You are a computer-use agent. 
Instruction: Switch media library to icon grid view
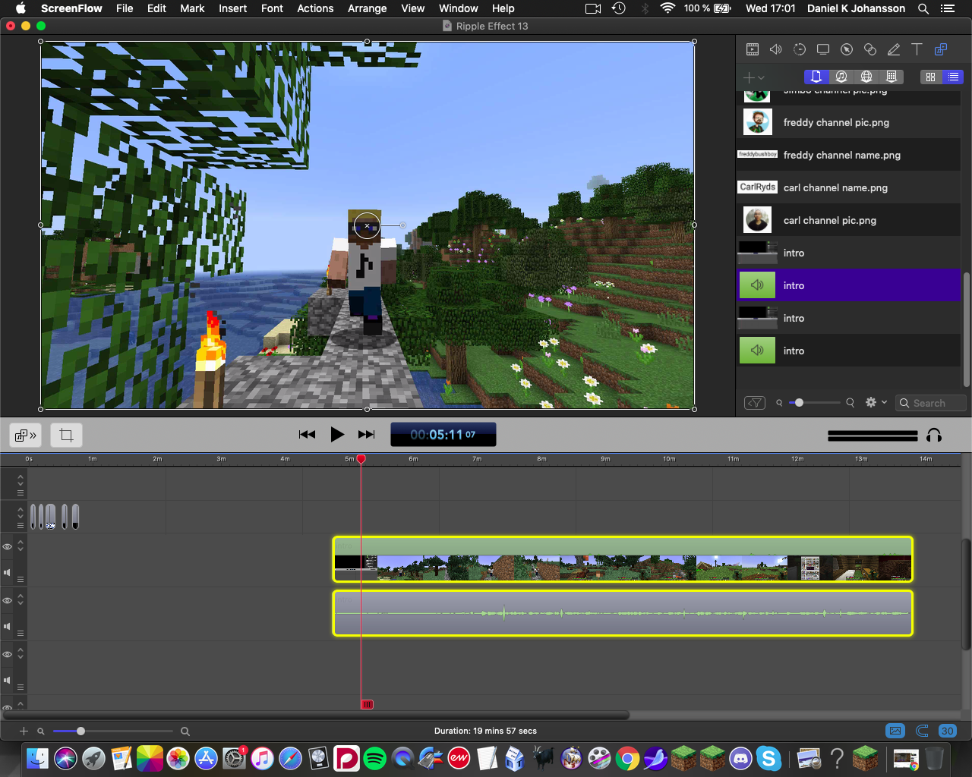[930, 77]
